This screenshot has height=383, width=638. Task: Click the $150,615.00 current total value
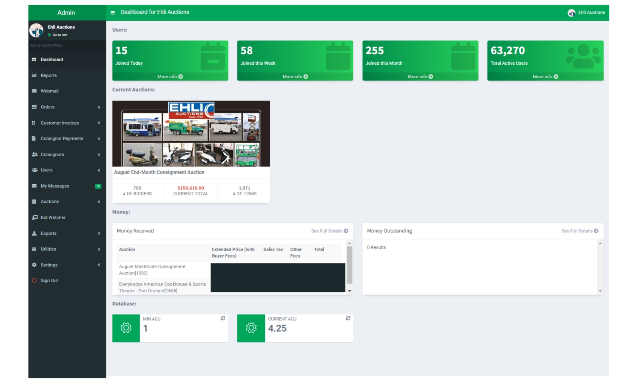point(191,188)
